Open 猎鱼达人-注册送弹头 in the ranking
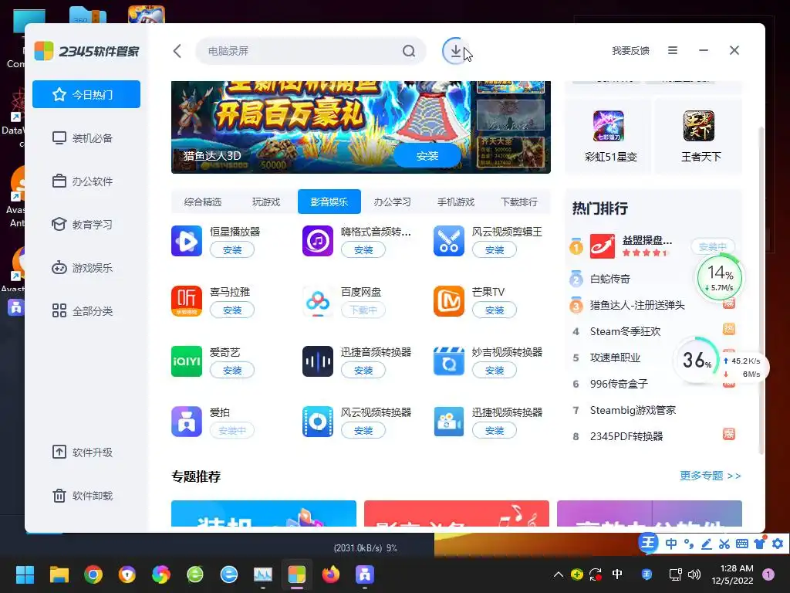Viewport: 790px width, 593px height. 637,305
